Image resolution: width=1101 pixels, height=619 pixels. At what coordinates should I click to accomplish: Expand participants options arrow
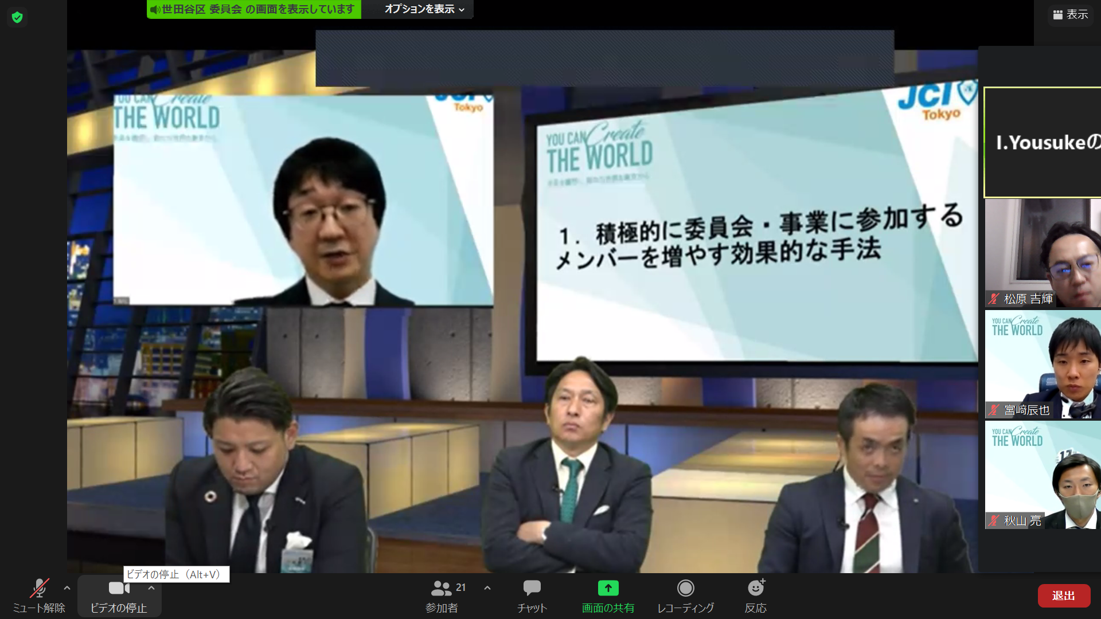pos(487,588)
